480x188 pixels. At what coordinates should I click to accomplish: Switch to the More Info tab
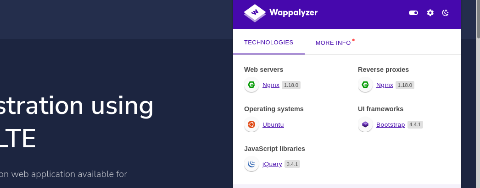click(x=333, y=43)
